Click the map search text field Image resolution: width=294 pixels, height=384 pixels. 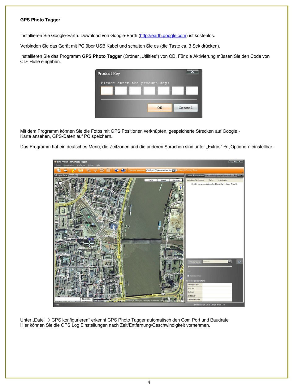pyautogui.click(x=67, y=299)
